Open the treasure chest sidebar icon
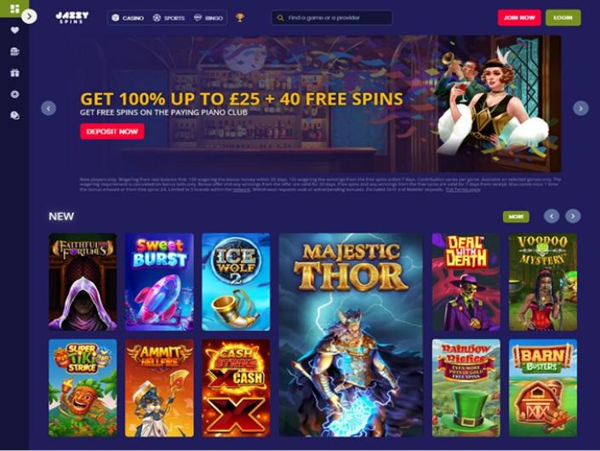This screenshot has width=600, height=451. point(14,51)
